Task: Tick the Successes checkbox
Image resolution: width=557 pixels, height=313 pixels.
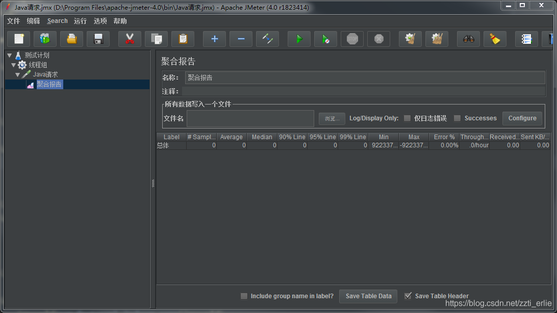Action: tap(458, 118)
